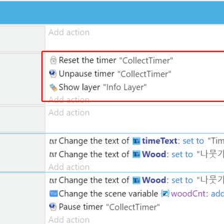Viewport: 224px width, 224px height.
Task: Click Add action below Show layer action
Action: [69, 99]
